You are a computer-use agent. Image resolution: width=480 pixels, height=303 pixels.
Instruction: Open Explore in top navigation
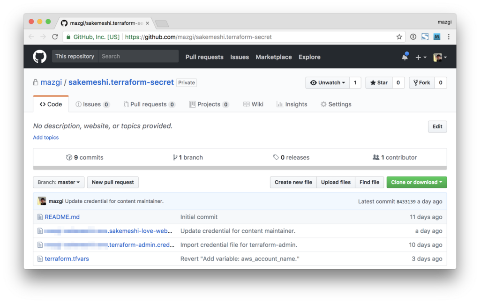309,57
